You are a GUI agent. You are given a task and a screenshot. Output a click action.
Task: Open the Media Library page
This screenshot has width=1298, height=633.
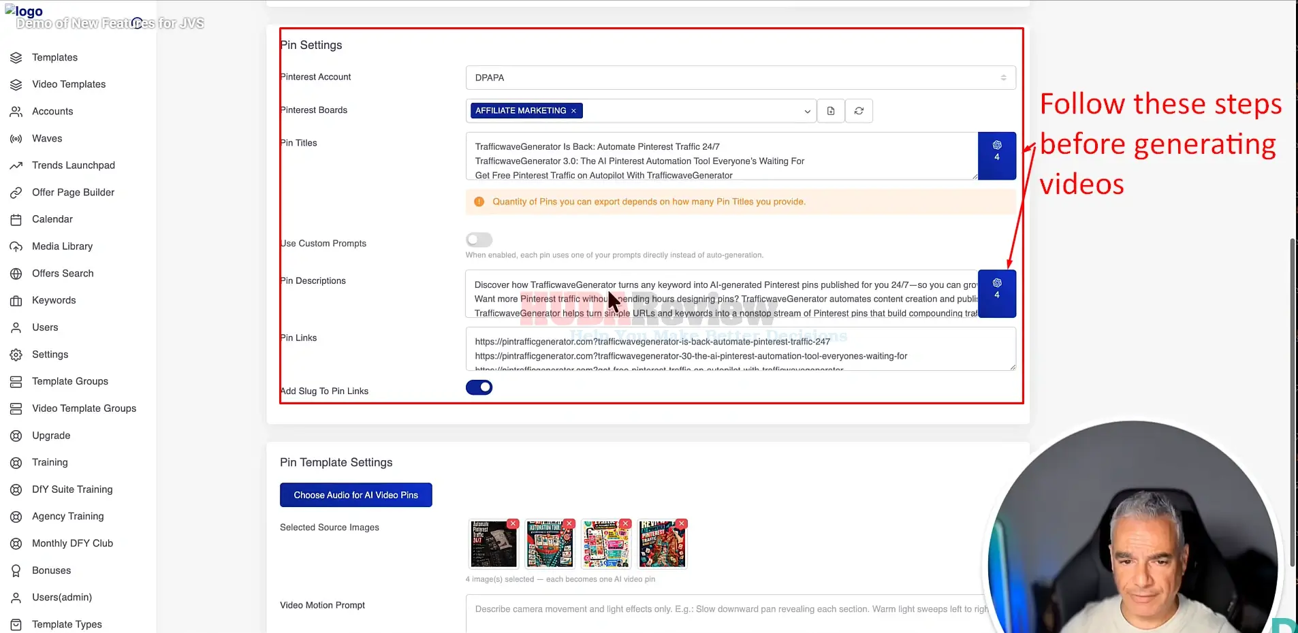point(62,246)
